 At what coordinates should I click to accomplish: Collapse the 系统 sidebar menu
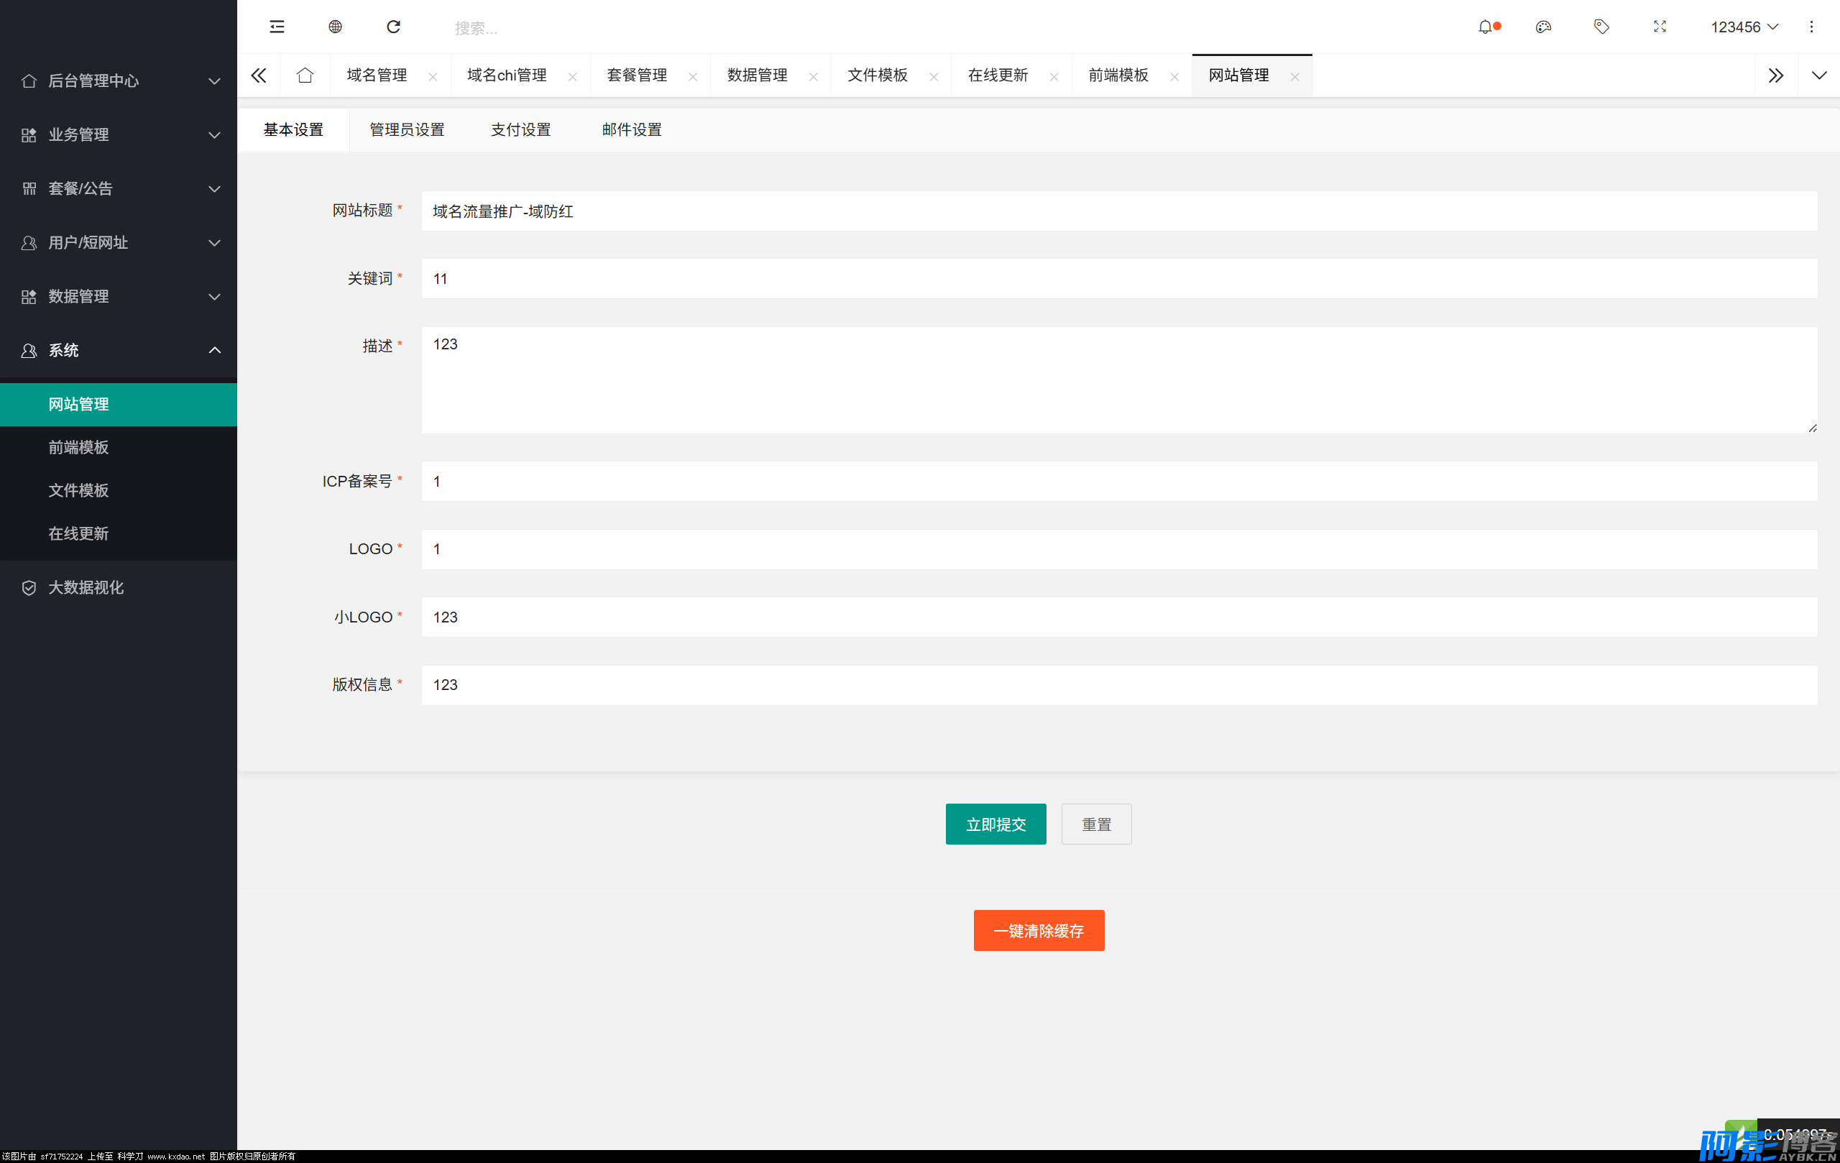119,350
